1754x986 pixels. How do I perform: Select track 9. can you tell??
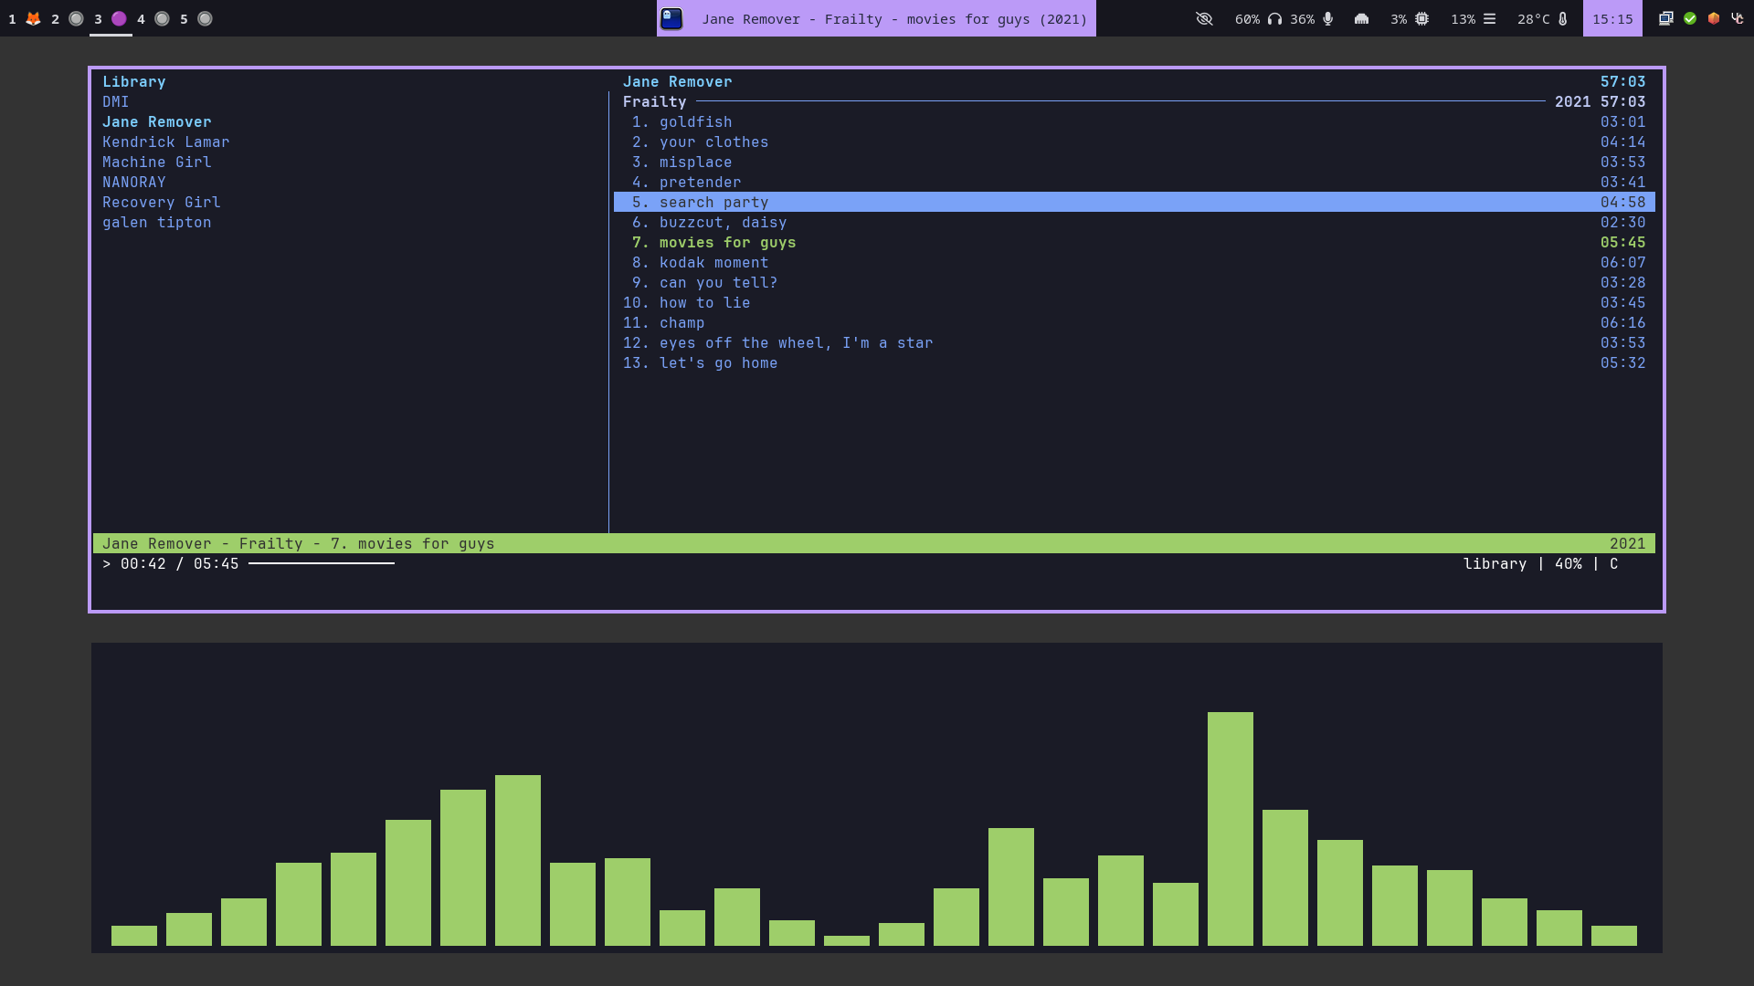coord(1134,282)
